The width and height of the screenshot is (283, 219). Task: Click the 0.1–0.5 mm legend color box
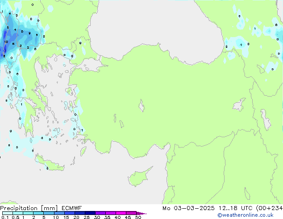click(8, 213)
